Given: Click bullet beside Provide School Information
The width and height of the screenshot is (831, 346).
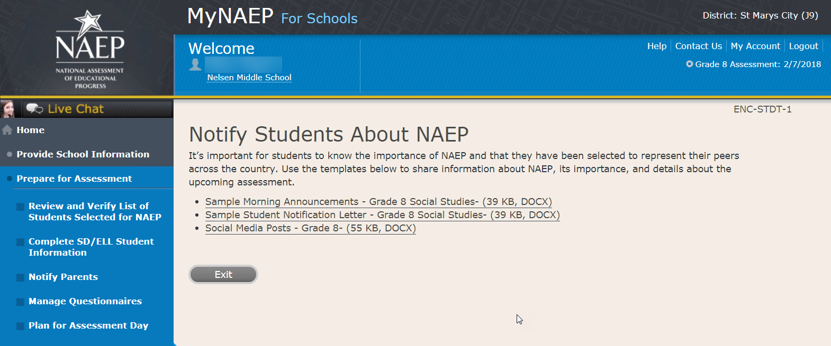Looking at the screenshot, I should 10,154.
